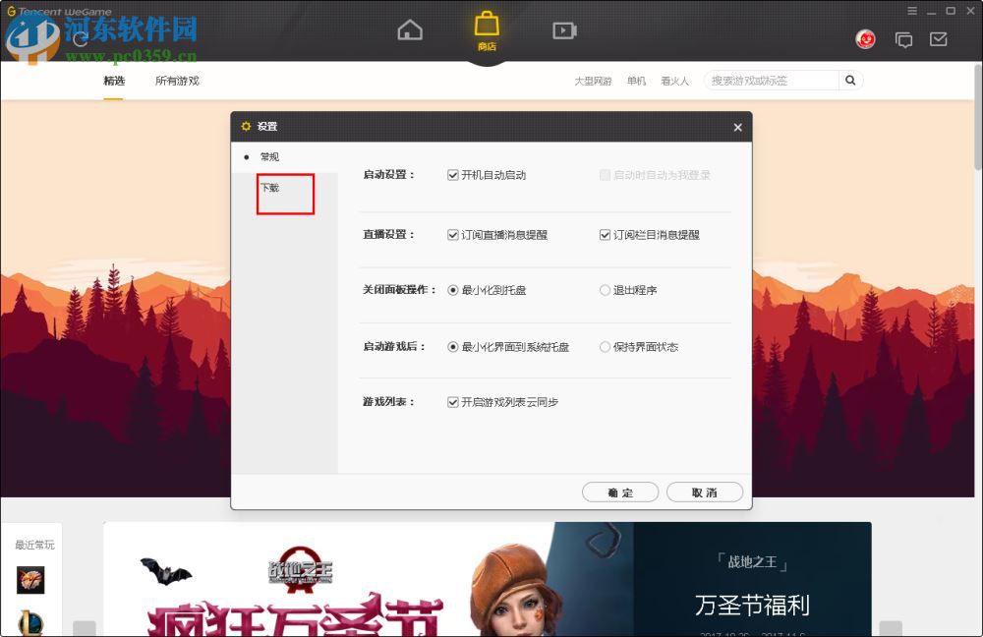Open the 单机 category tab
This screenshot has height=637, width=983.
[636, 81]
